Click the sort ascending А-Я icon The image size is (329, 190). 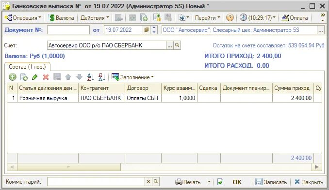point(91,77)
